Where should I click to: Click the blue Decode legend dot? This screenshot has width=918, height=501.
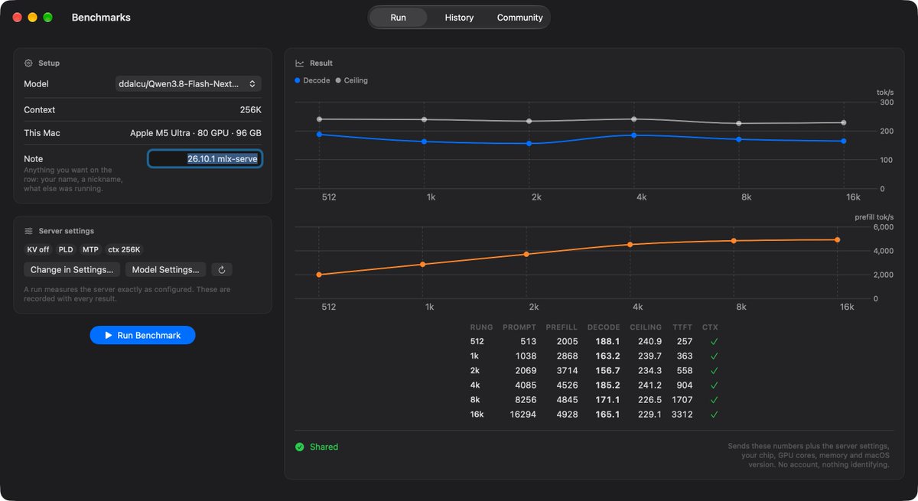click(298, 80)
